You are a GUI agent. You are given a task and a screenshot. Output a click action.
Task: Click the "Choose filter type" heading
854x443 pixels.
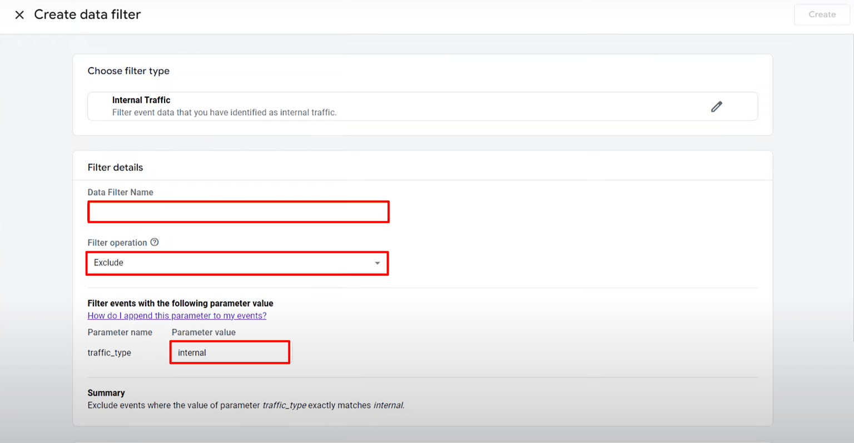(x=128, y=71)
